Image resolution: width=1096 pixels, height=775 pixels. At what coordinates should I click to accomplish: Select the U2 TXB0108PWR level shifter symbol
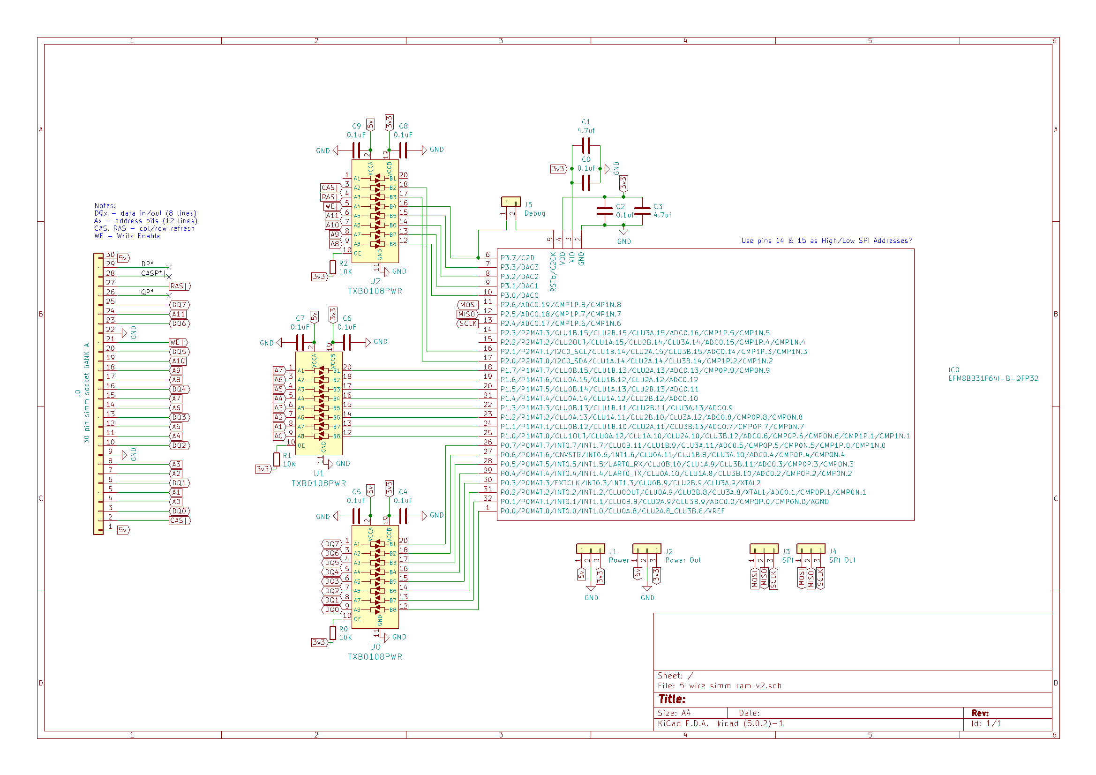(x=375, y=211)
